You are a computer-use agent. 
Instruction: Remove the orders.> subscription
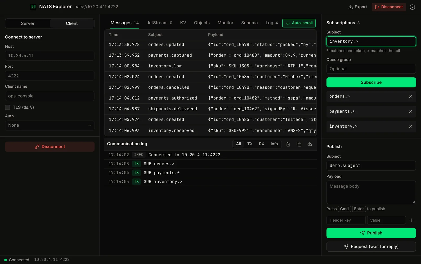pyautogui.click(x=410, y=97)
